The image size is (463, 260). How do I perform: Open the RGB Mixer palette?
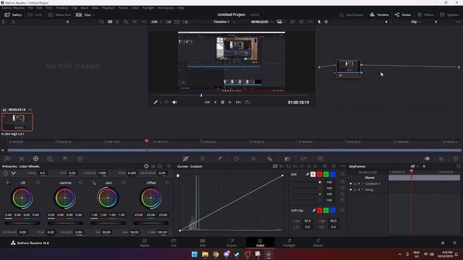click(64, 159)
